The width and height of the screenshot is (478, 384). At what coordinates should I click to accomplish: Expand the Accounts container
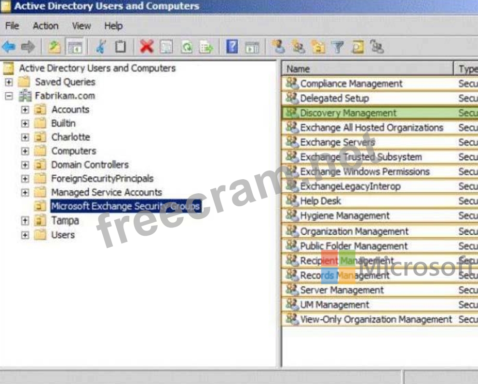[25, 110]
